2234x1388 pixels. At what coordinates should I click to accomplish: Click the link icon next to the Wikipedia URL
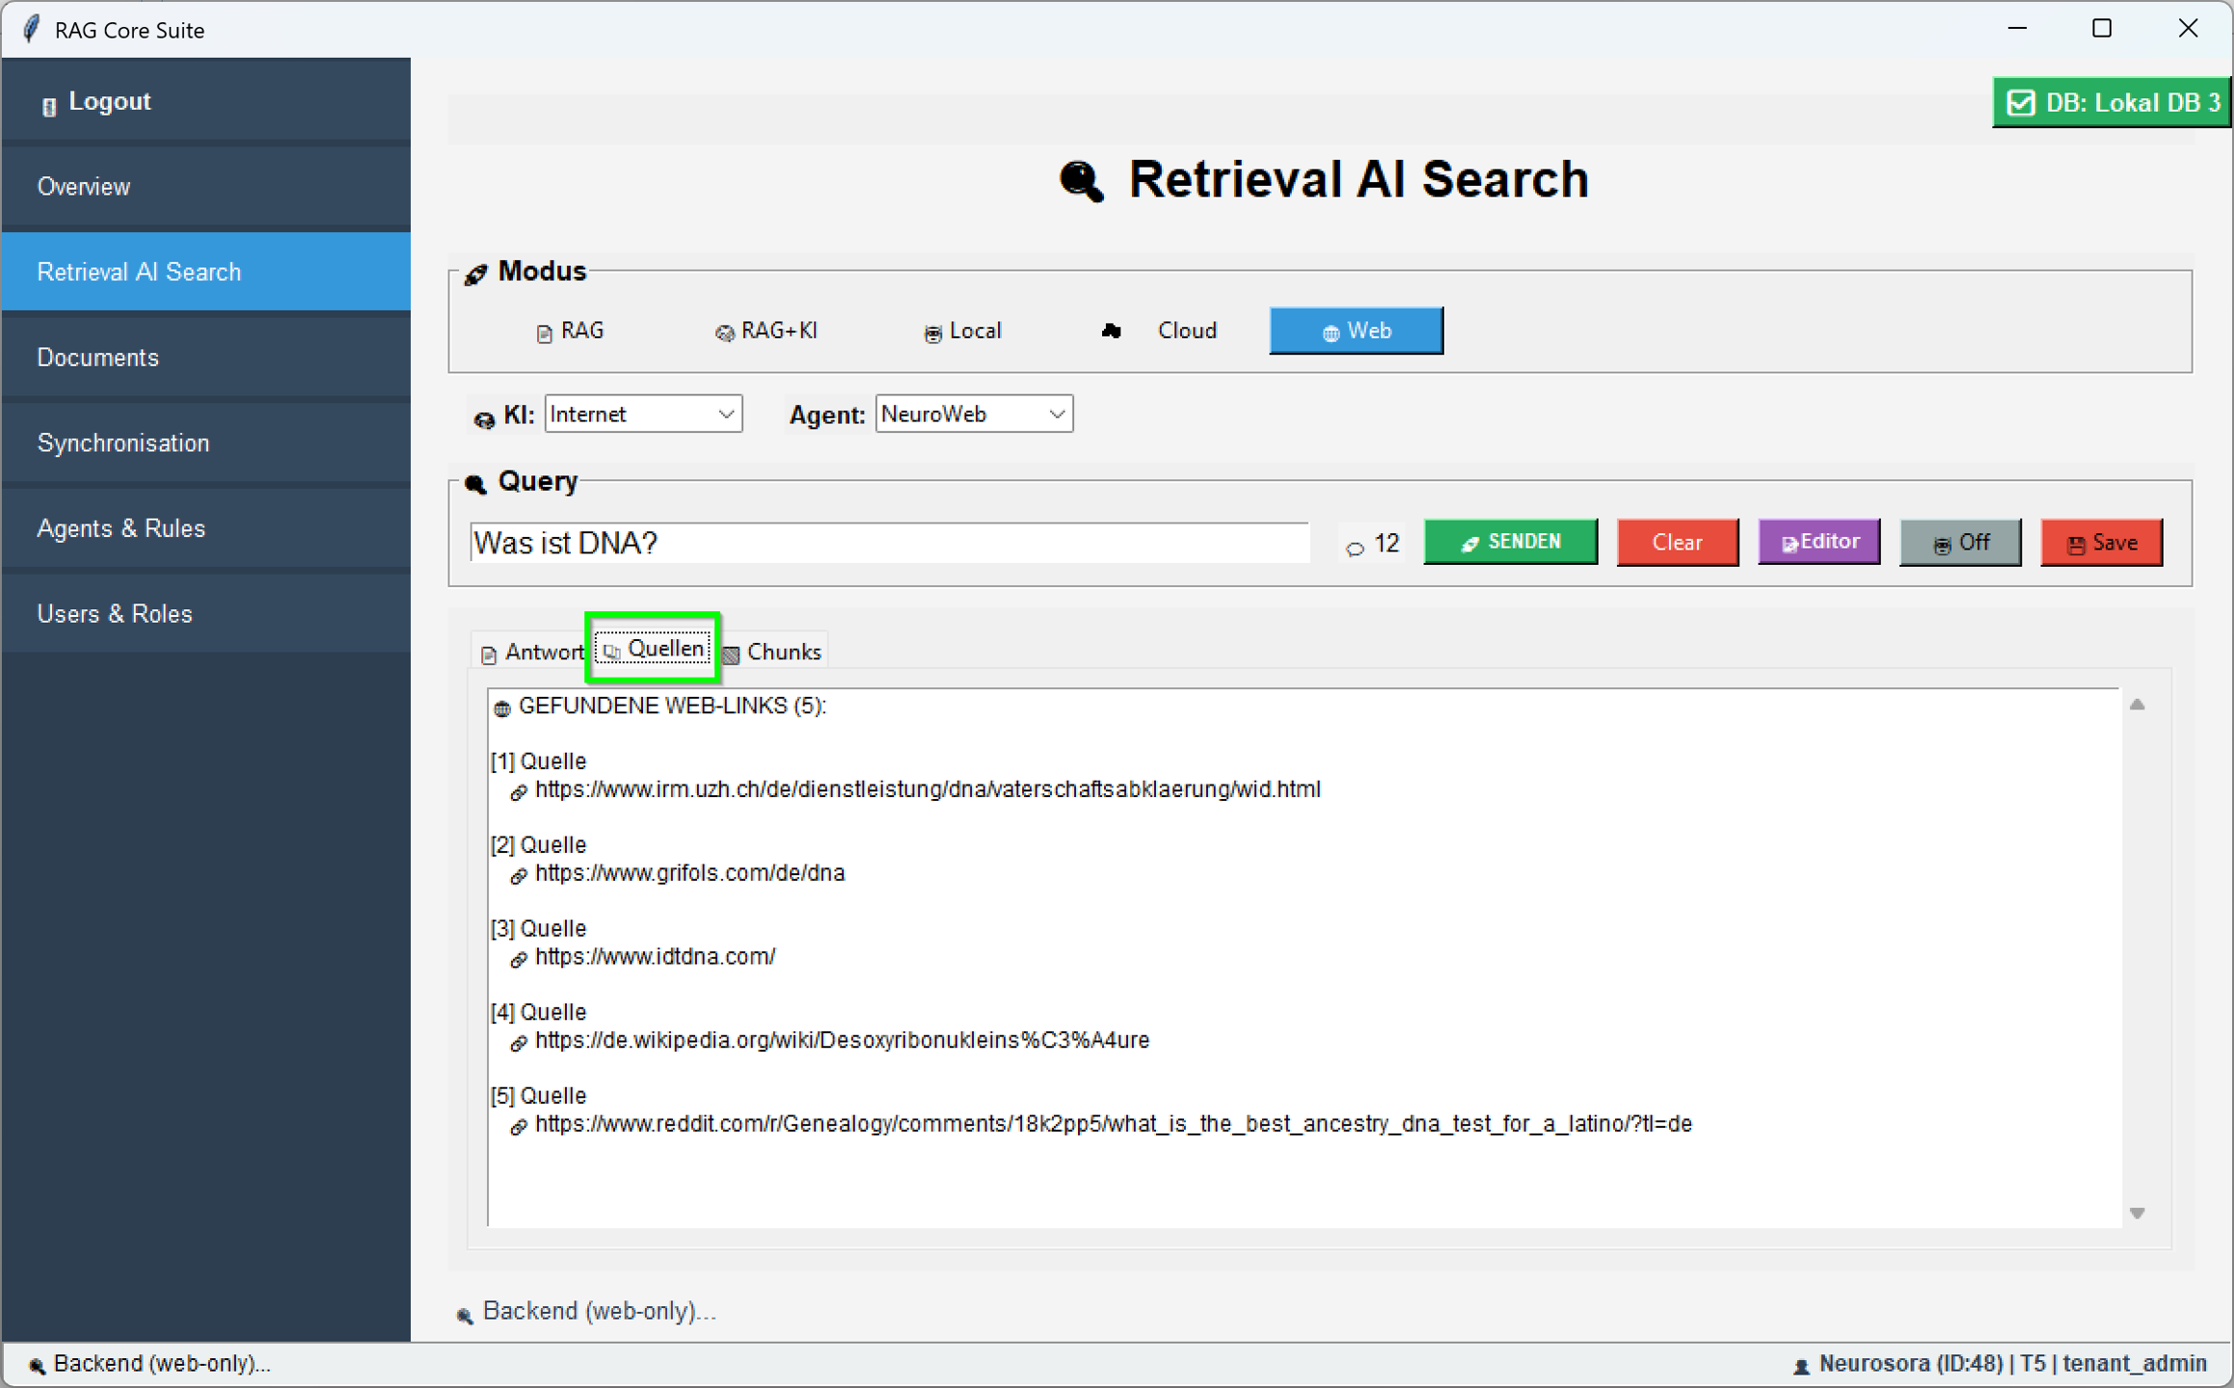519,1043
